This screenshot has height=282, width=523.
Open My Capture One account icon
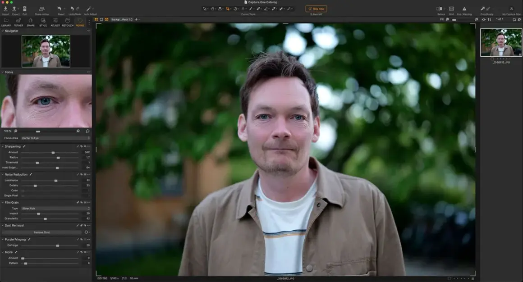point(511,9)
